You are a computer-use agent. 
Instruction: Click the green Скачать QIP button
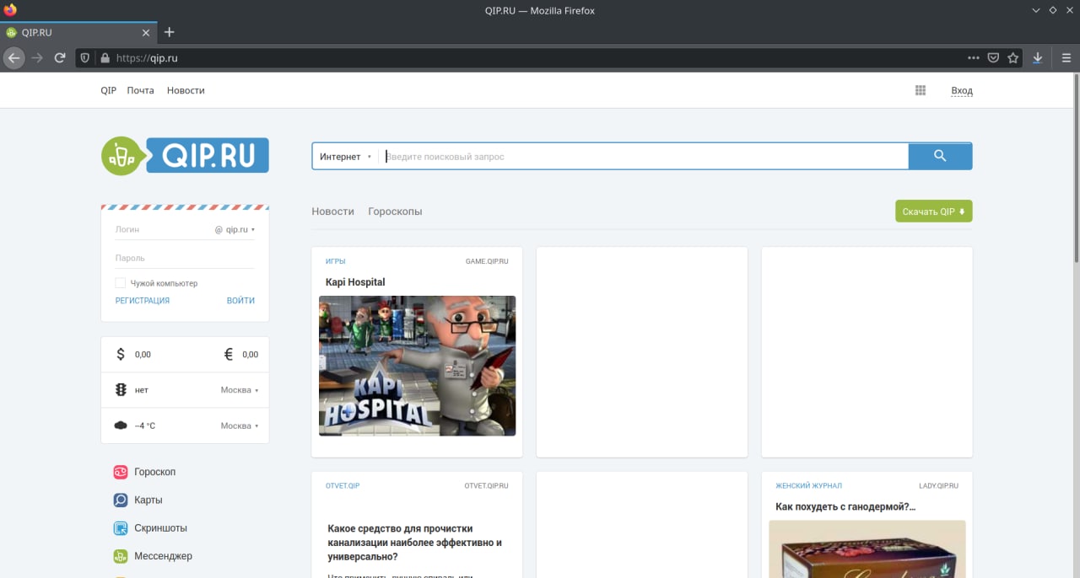pos(933,211)
